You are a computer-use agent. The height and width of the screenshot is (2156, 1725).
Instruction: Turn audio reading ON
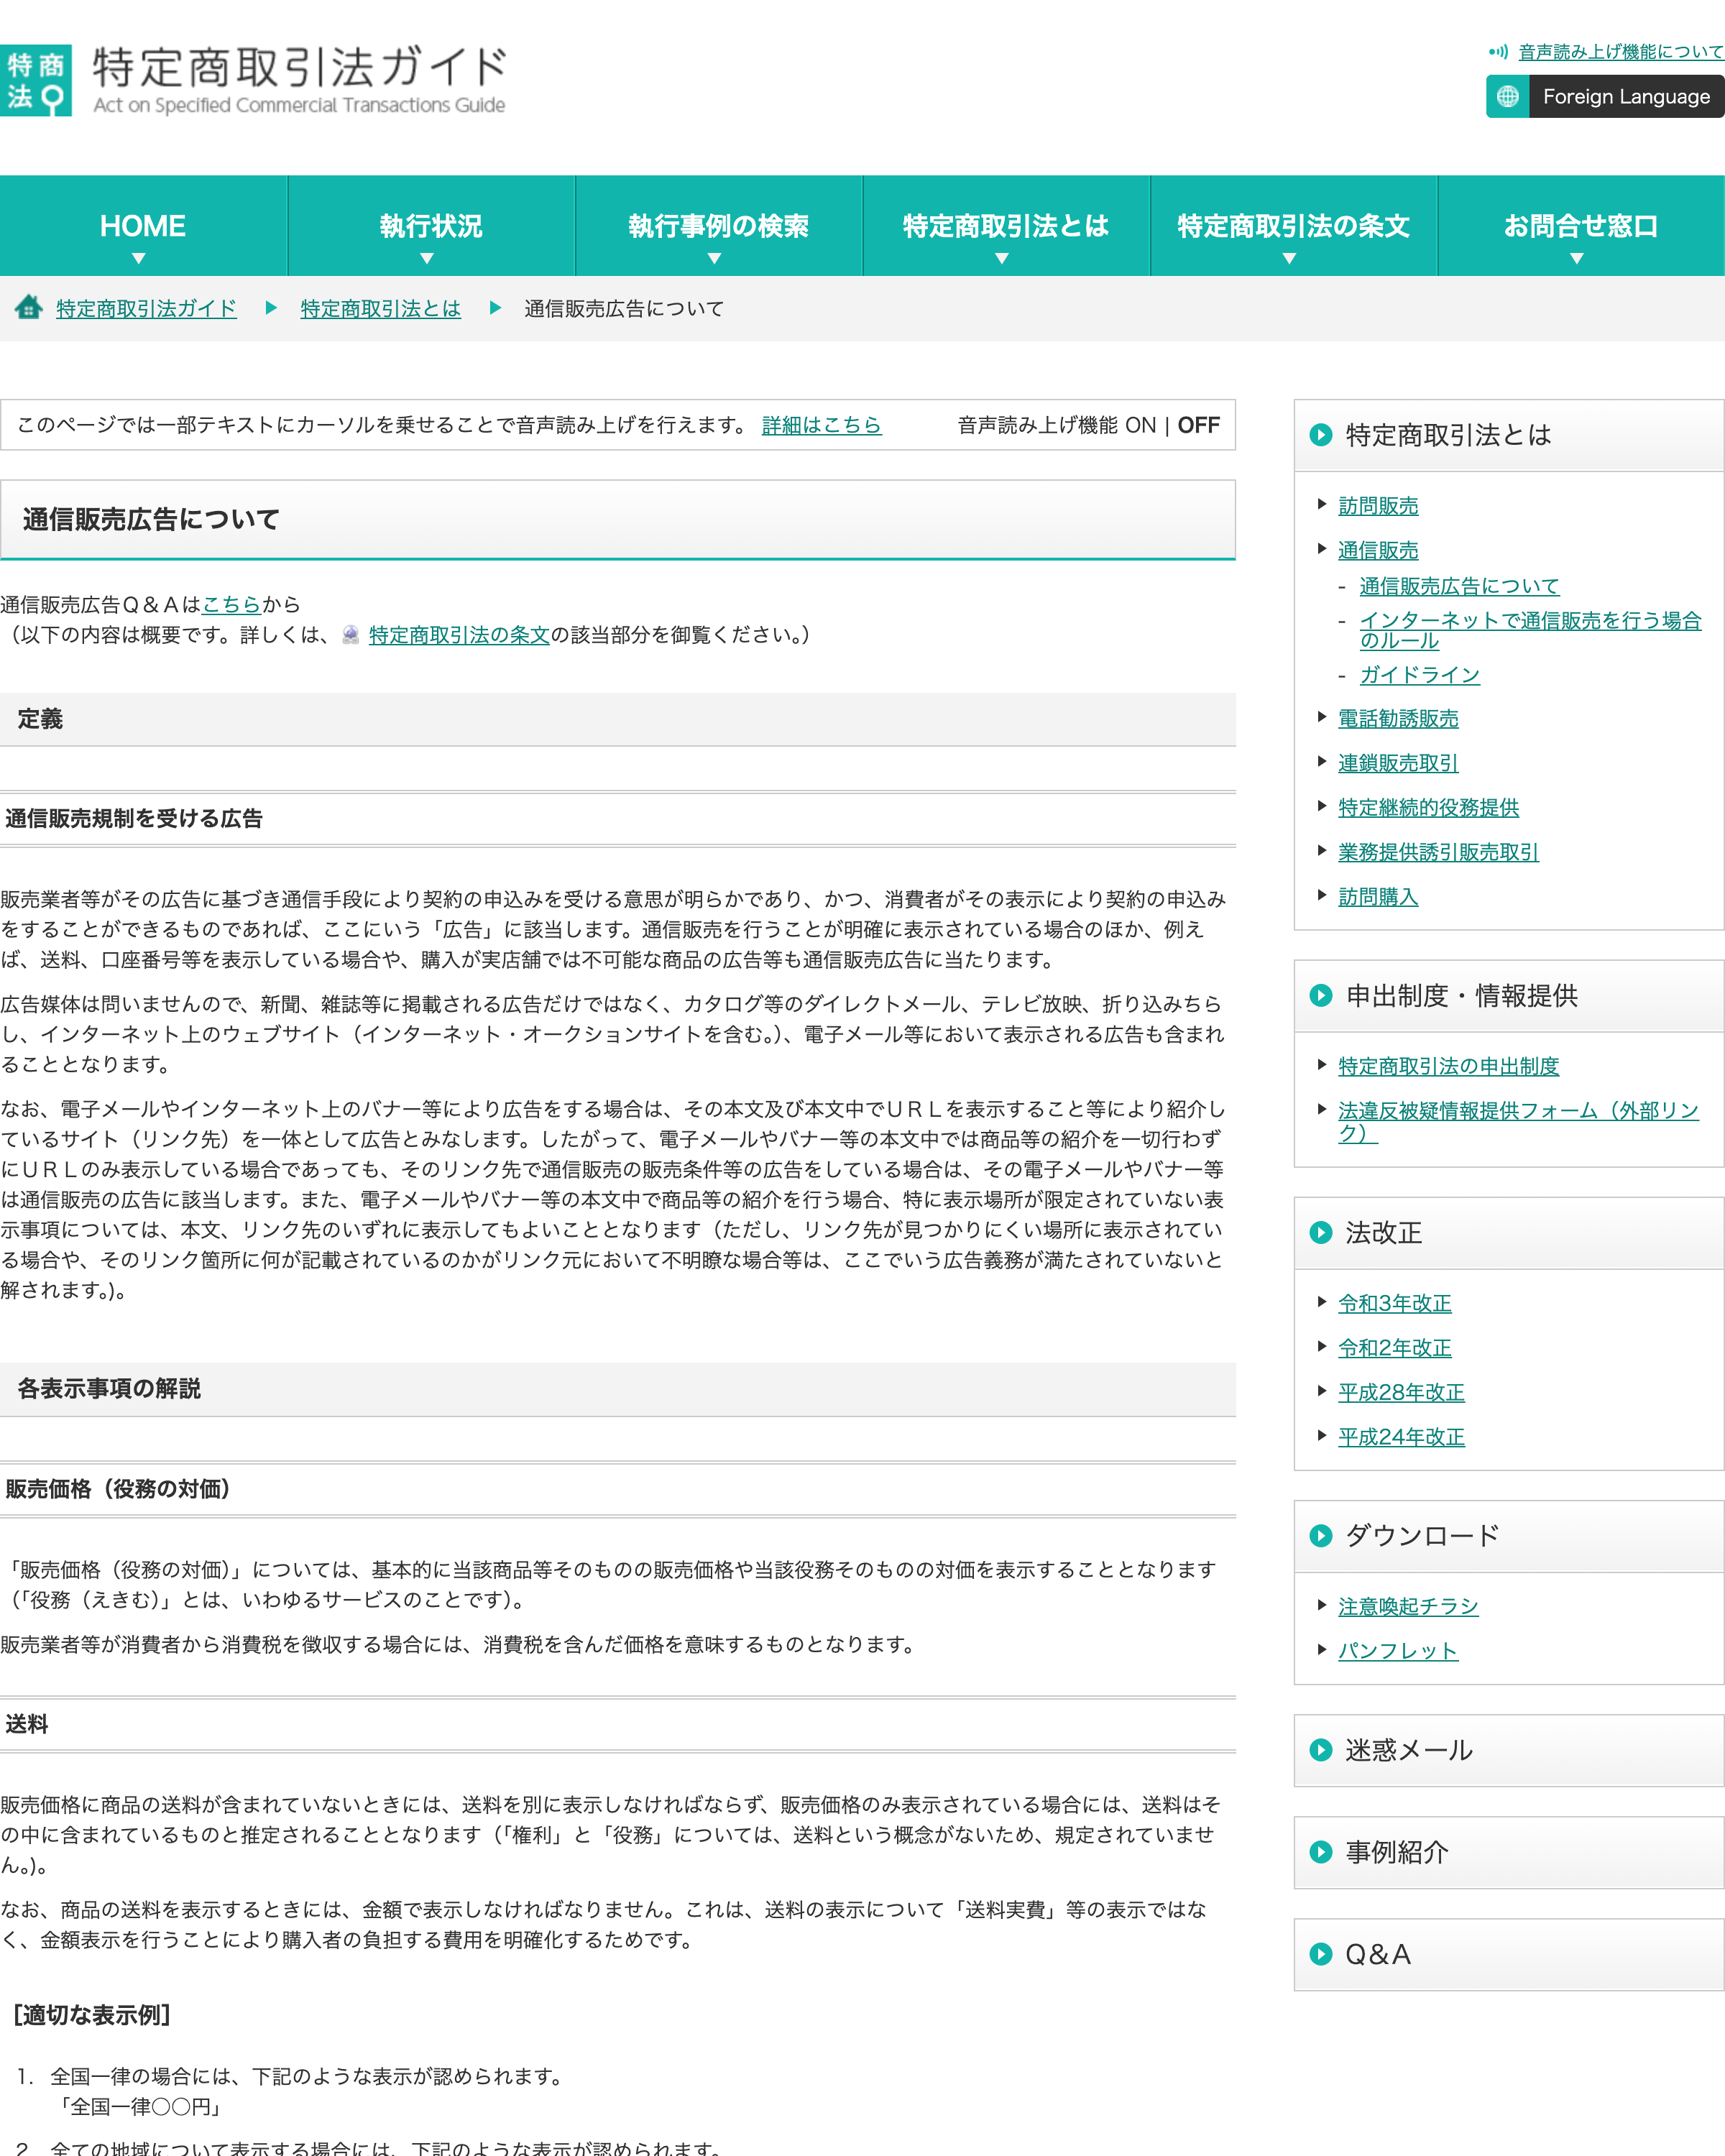1140,425
